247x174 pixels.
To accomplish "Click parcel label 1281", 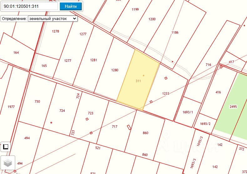I will click(x=94, y=60).
